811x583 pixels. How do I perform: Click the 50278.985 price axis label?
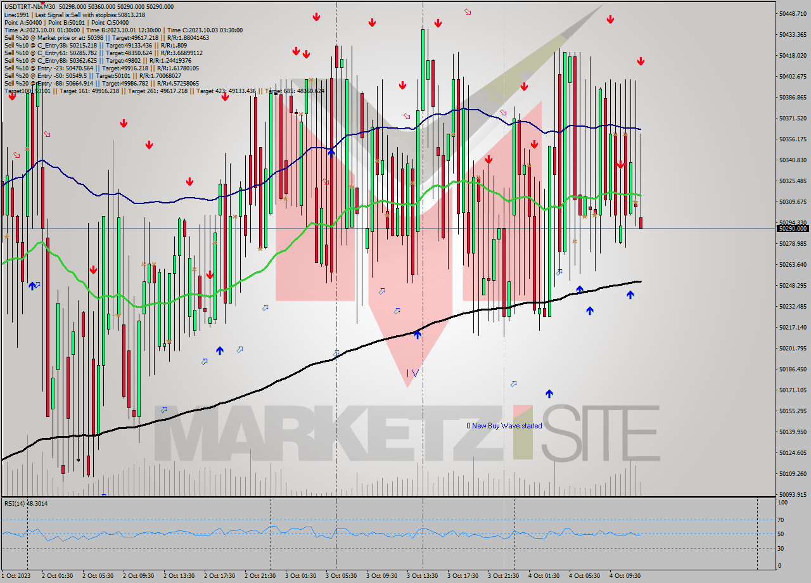(793, 243)
